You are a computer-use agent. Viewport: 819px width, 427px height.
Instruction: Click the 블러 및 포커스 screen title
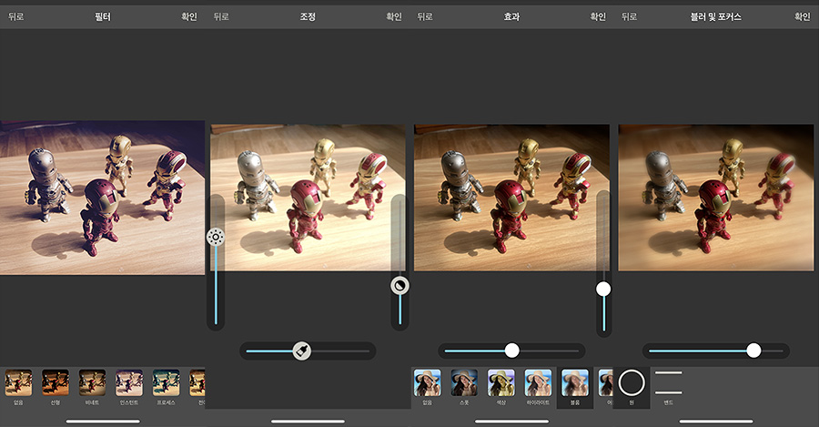point(716,16)
